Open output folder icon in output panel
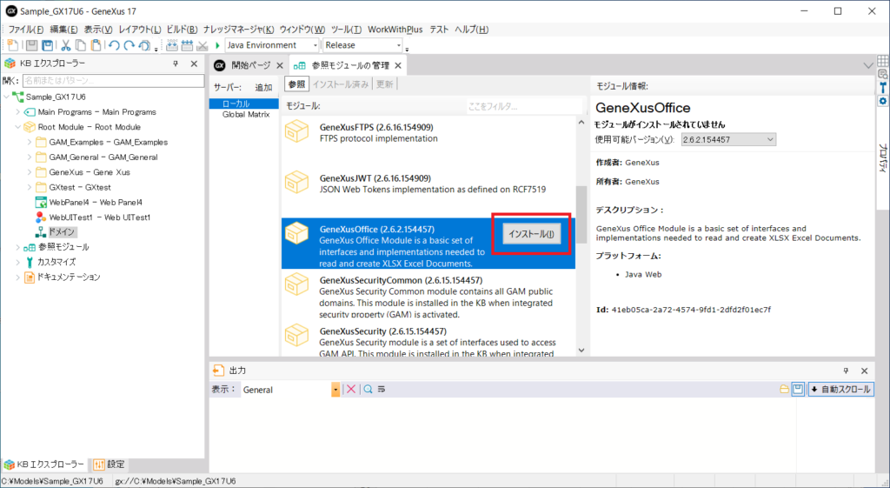The height and width of the screenshot is (488, 890). click(784, 389)
